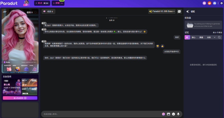Click the 共 0 个评分 text
This screenshot has width=224, height=118.
click(218, 33)
